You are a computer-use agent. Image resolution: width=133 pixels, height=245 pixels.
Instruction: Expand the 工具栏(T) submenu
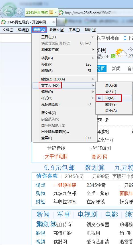[x=64, y=37]
